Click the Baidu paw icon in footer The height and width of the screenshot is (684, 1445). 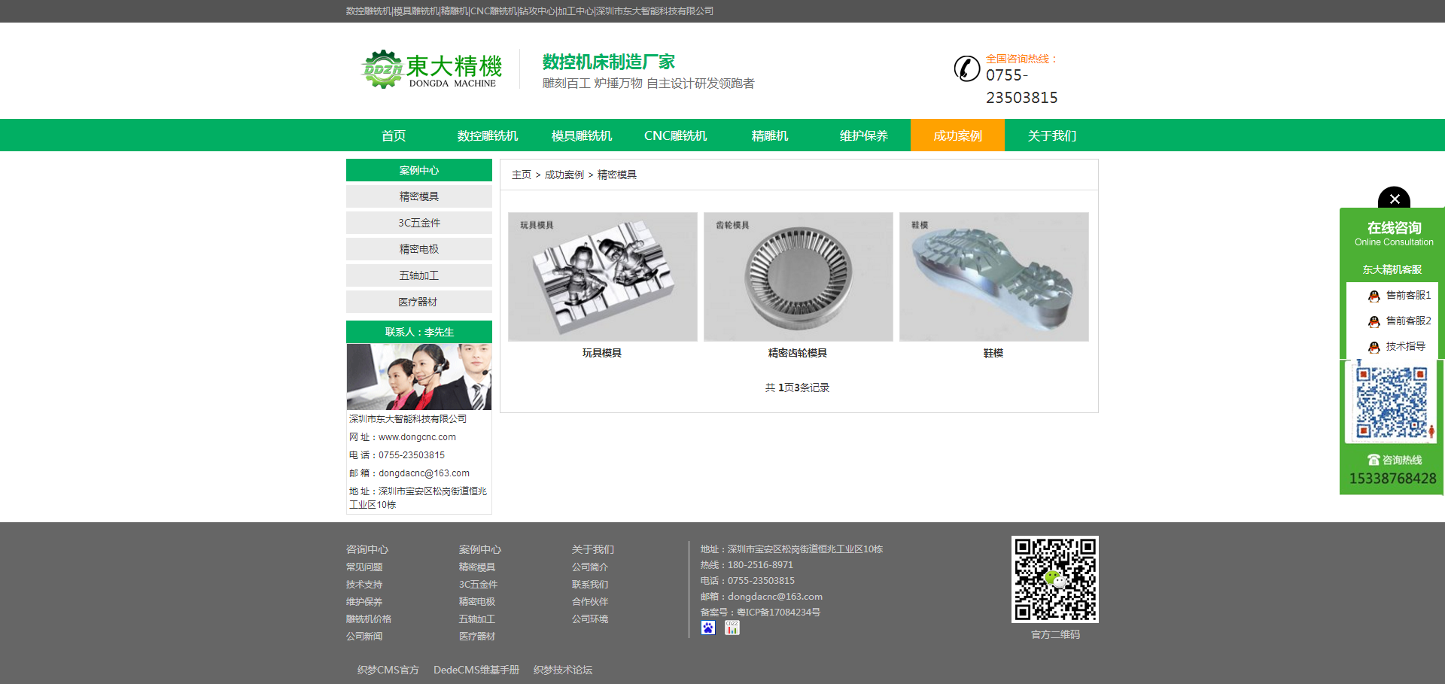pos(707,628)
